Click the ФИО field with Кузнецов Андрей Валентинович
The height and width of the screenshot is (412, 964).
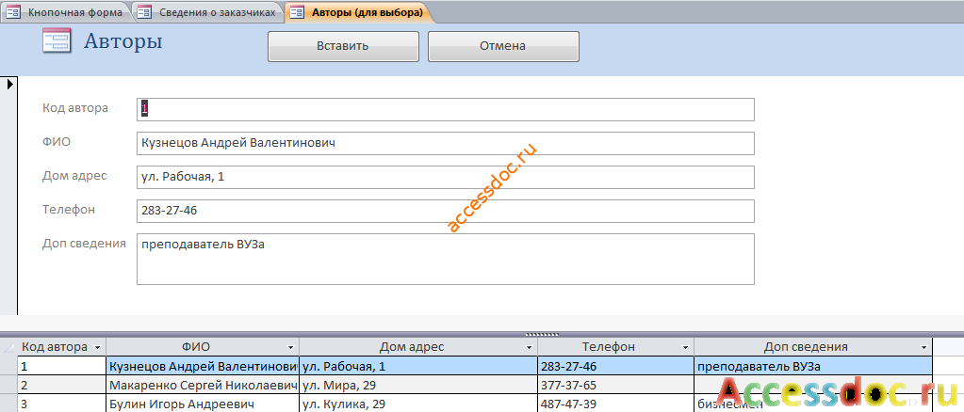coord(445,143)
